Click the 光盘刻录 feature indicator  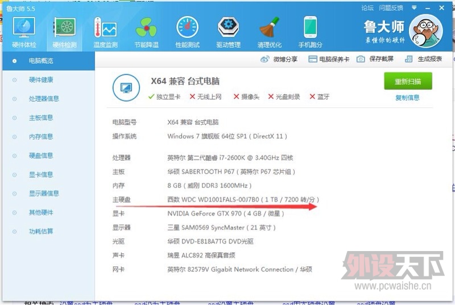point(284,97)
